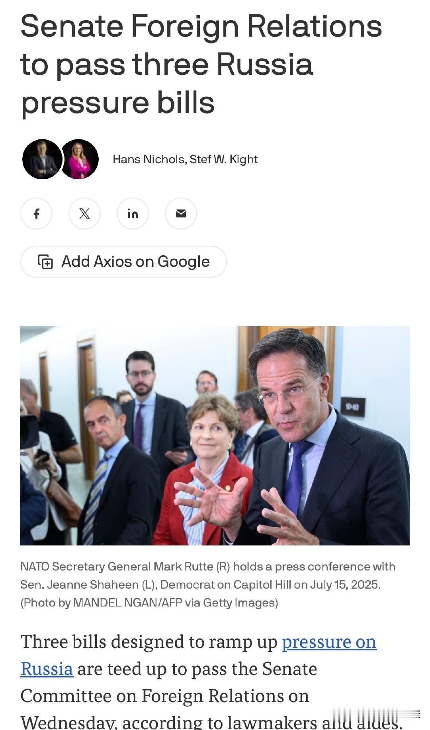The height and width of the screenshot is (730, 430).
Task: Open Stef W. Kight's author avatar
Action: (80, 159)
